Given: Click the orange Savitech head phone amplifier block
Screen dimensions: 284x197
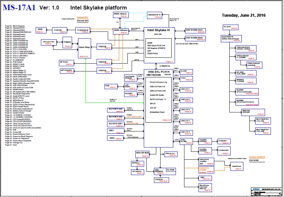Looking at the screenshot, I should tap(206, 170).
